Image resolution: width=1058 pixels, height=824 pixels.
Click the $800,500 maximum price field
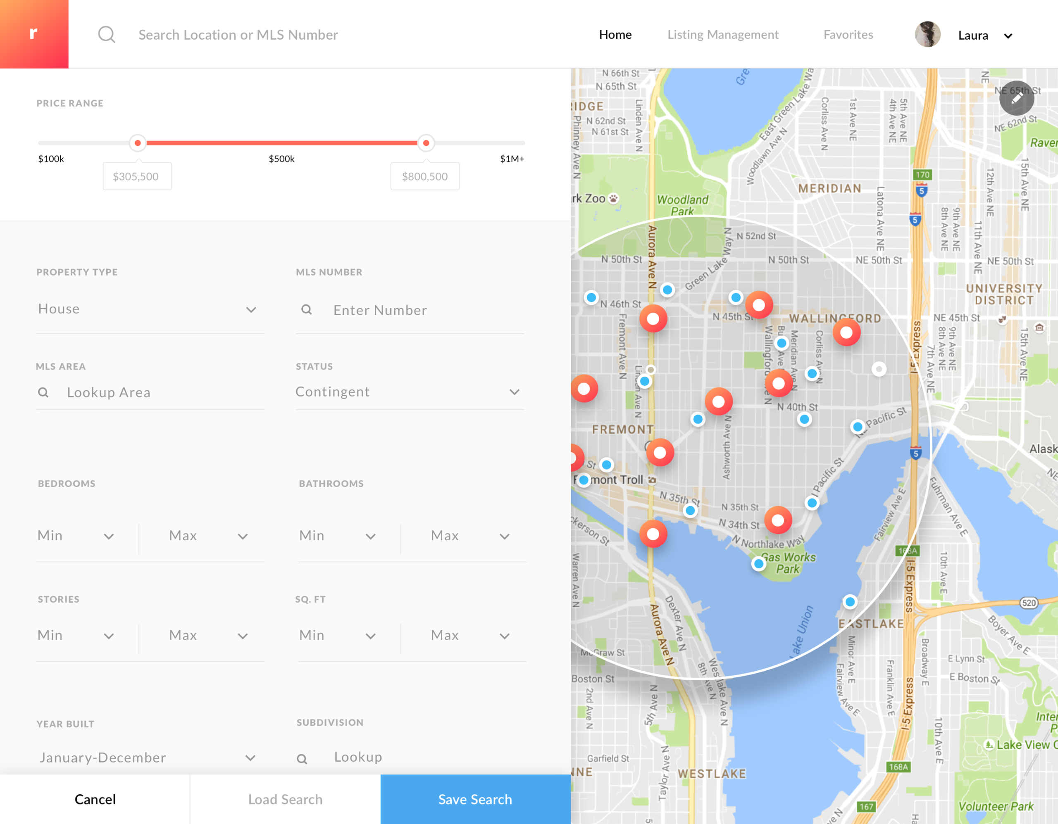point(425,176)
